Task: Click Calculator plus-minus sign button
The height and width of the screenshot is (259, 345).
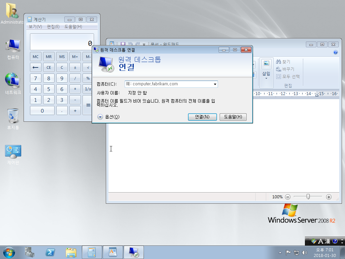Action: point(75,67)
